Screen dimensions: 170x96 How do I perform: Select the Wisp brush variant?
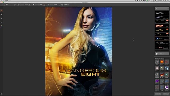pyautogui.click(x=162, y=87)
